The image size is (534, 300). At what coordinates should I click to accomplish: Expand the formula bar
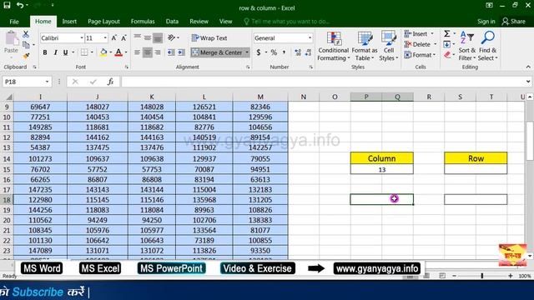[x=528, y=82]
